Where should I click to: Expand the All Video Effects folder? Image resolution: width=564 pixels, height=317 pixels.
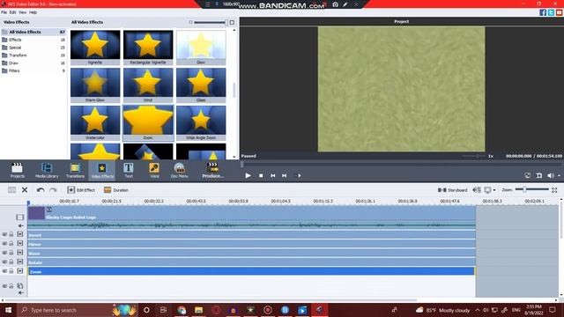pyautogui.click(x=33, y=32)
